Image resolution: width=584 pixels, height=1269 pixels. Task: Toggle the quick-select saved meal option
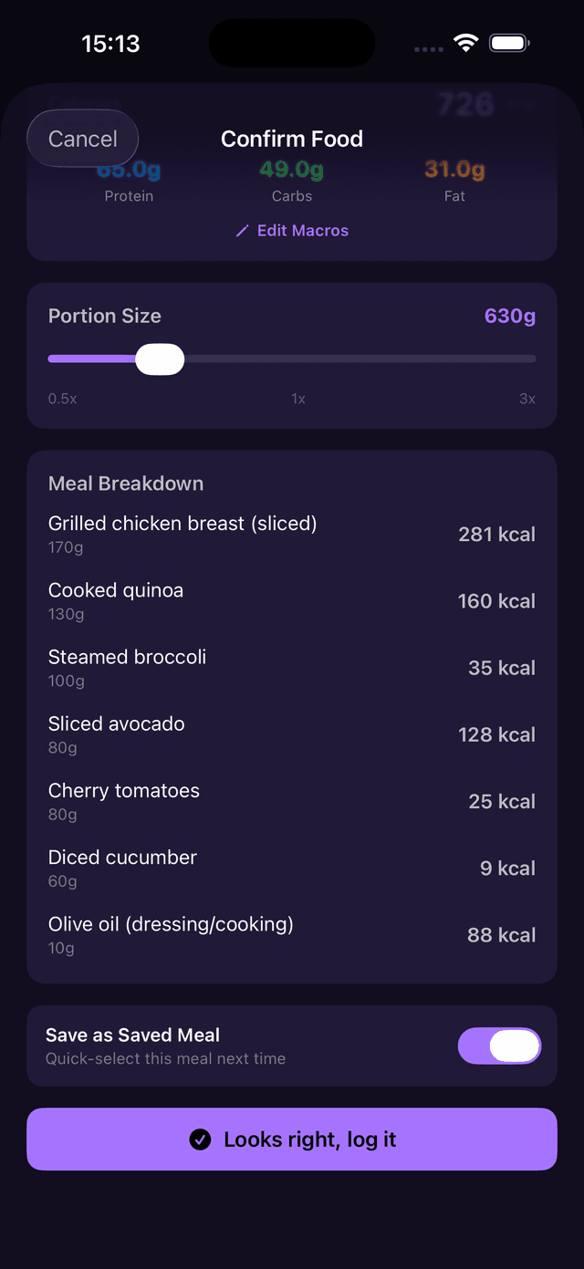click(499, 1045)
